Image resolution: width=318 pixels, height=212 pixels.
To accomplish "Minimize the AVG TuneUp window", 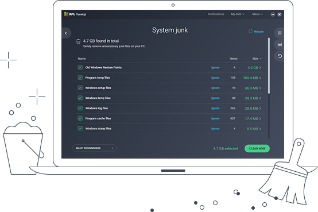I will (x=273, y=14).
